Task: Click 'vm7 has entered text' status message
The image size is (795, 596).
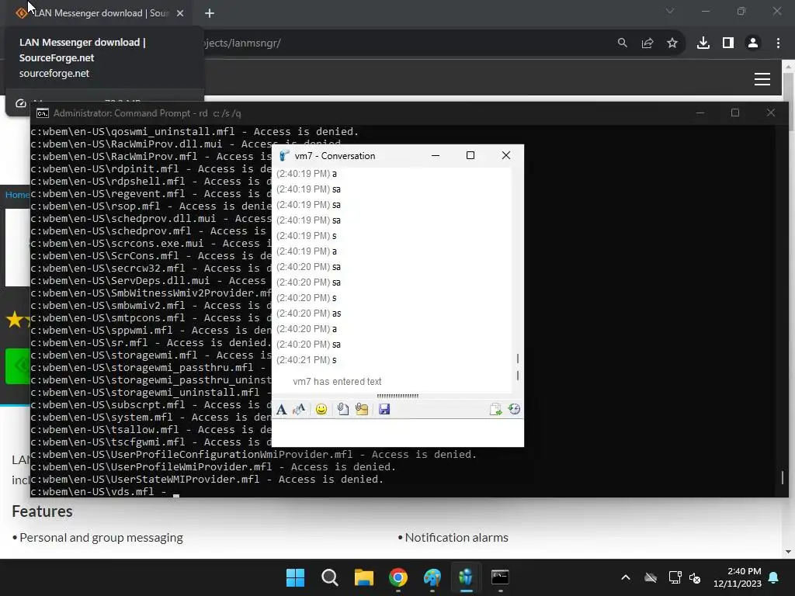Action: [337, 382]
